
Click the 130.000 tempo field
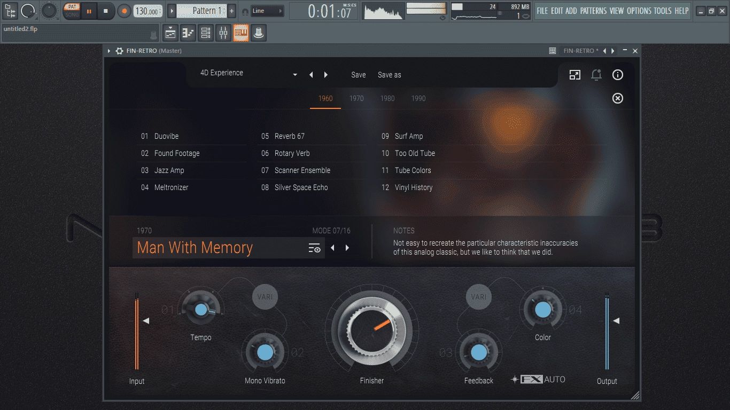[147, 11]
